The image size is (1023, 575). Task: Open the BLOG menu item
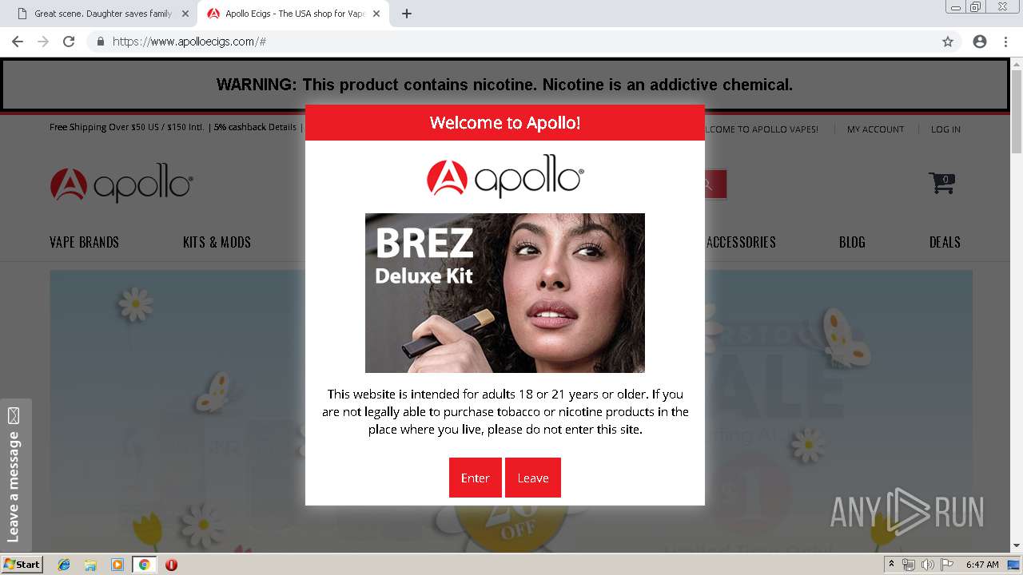(x=852, y=242)
